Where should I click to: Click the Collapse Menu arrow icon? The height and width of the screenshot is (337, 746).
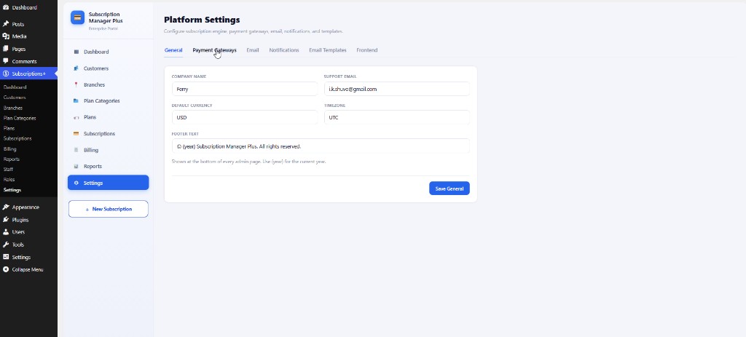(6, 269)
